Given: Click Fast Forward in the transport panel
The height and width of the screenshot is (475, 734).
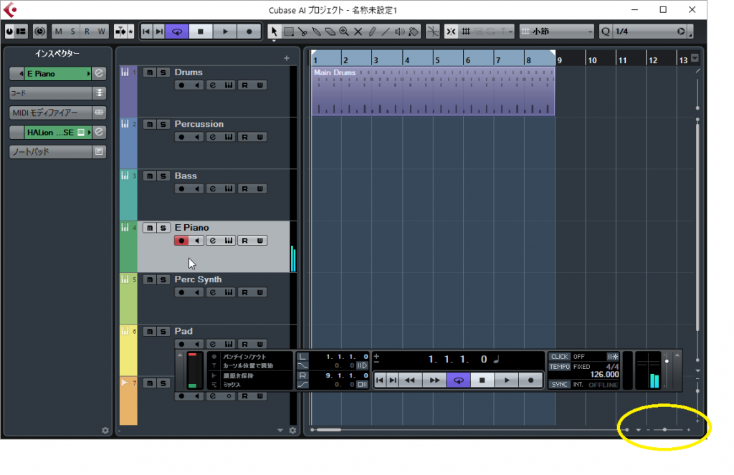Looking at the screenshot, I should pyautogui.click(x=434, y=380).
